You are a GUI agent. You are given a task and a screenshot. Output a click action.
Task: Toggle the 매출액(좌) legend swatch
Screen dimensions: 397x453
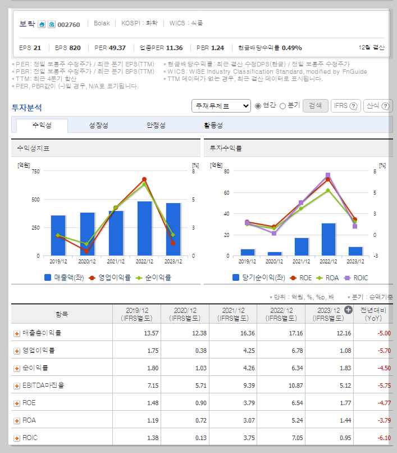[x=48, y=277]
